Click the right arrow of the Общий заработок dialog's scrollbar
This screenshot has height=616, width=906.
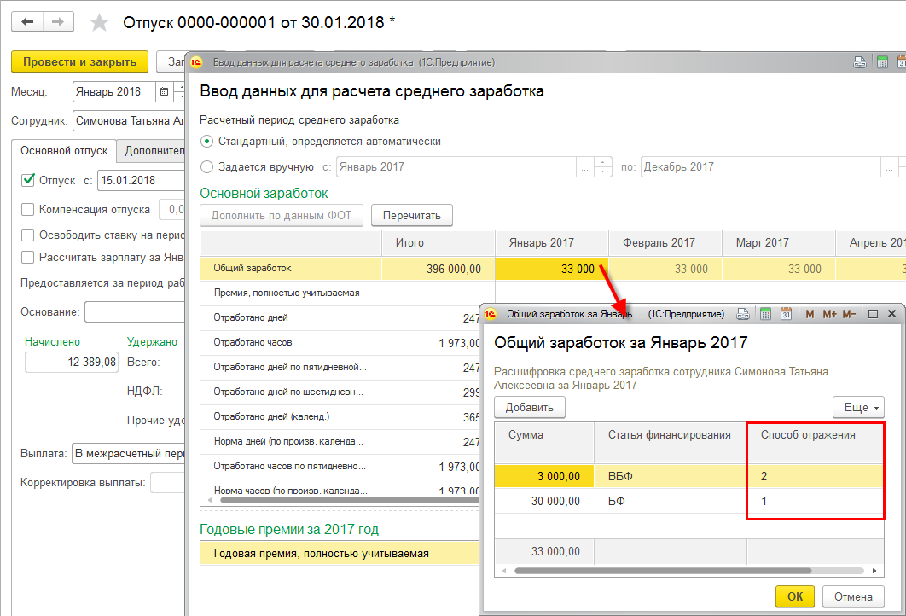point(874,571)
